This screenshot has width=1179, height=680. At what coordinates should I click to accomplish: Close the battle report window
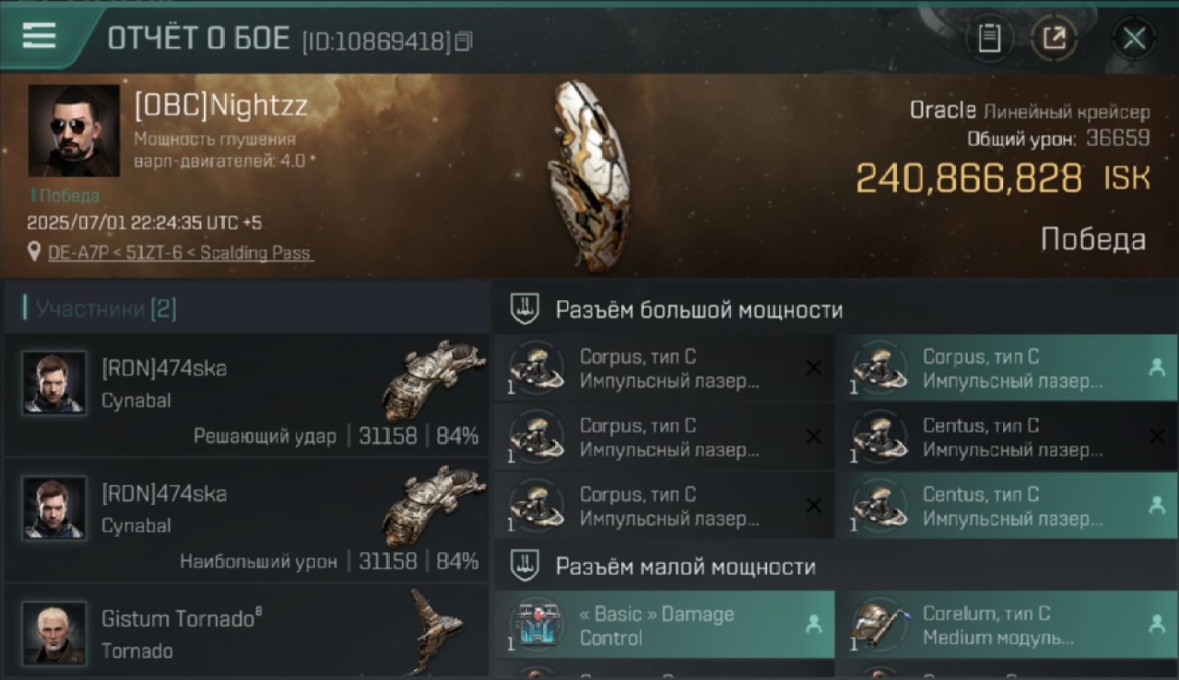tap(1135, 38)
